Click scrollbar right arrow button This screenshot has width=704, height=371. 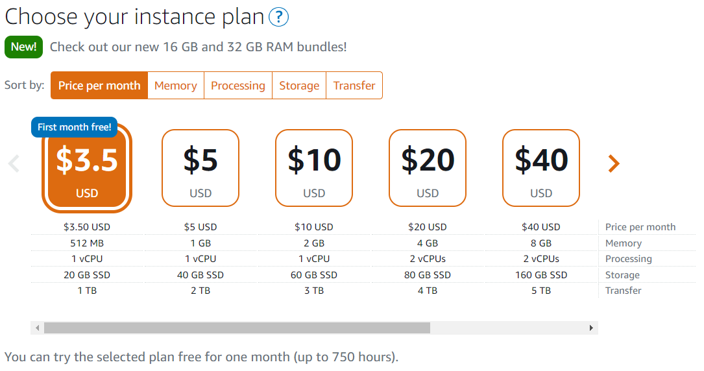pyautogui.click(x=591, y=328)
